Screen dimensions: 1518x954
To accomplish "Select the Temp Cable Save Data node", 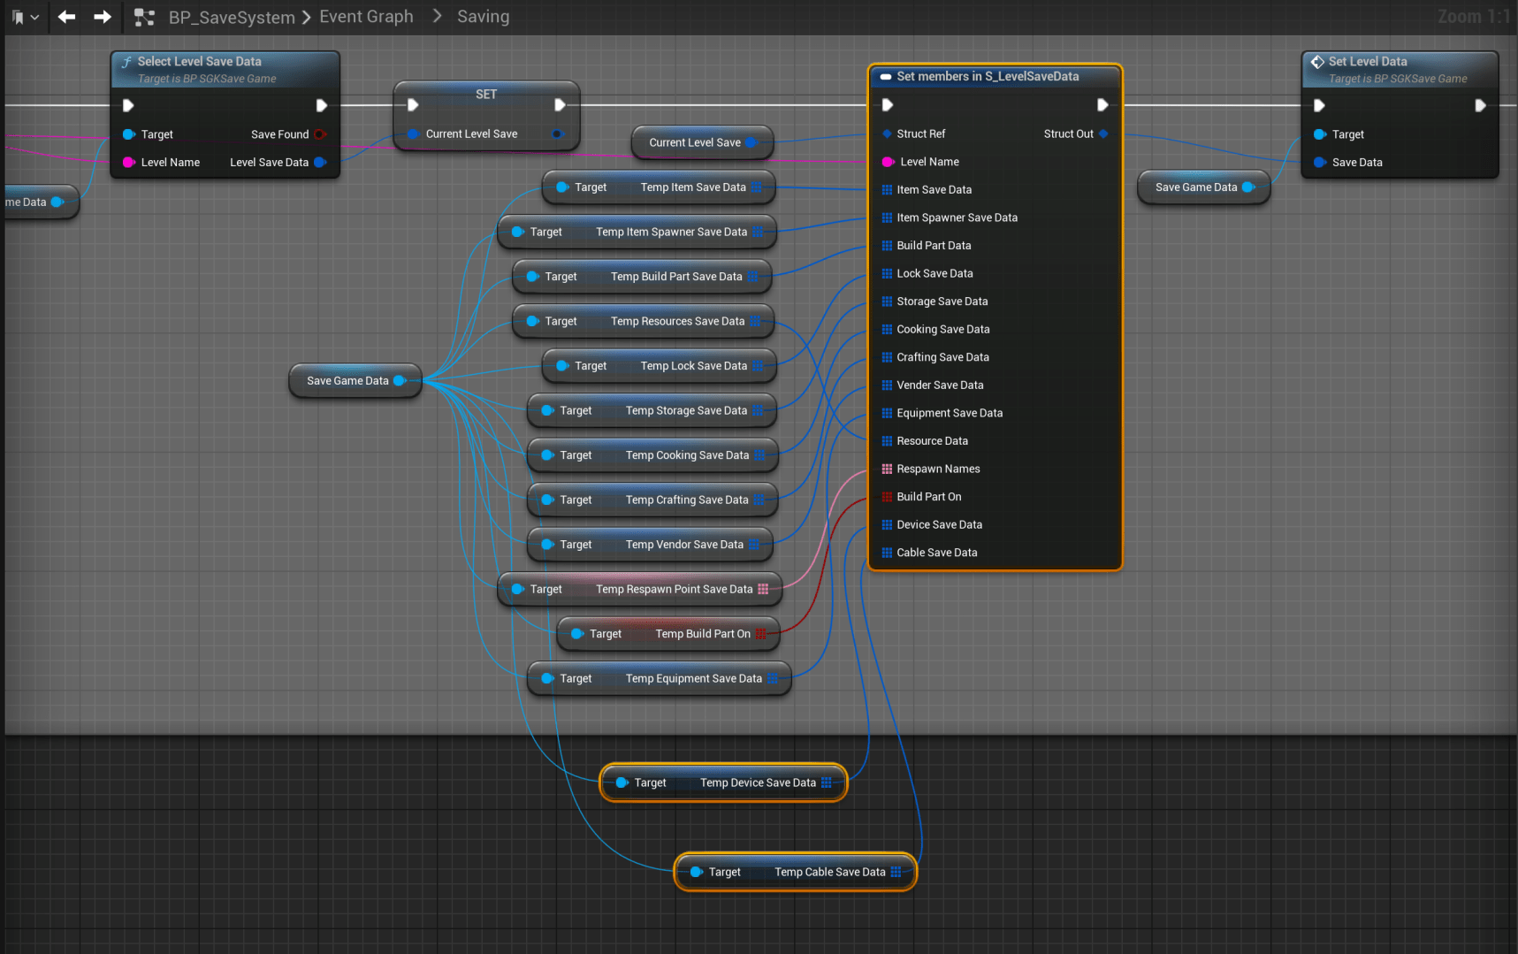I will coord(795,873).
